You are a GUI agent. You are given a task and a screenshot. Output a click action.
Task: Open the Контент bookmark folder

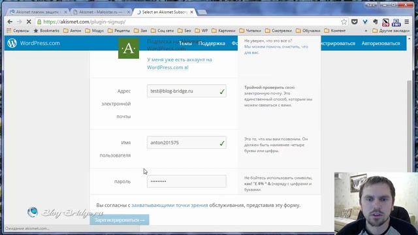tap(335, 31)
